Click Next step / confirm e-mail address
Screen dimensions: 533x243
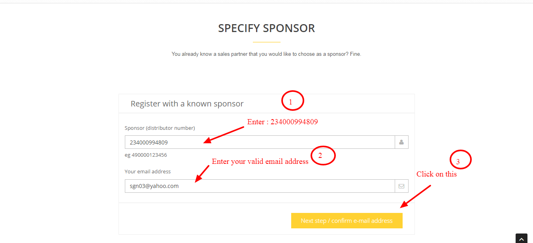click(347, 221)
